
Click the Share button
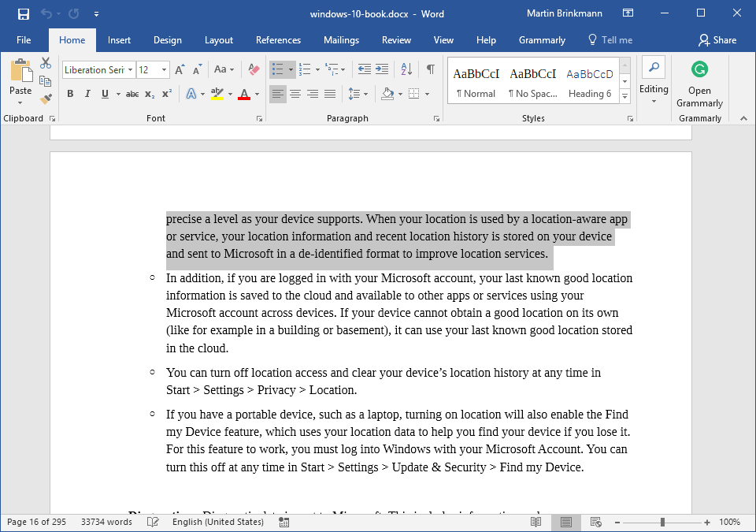click(x=717, y=40)
